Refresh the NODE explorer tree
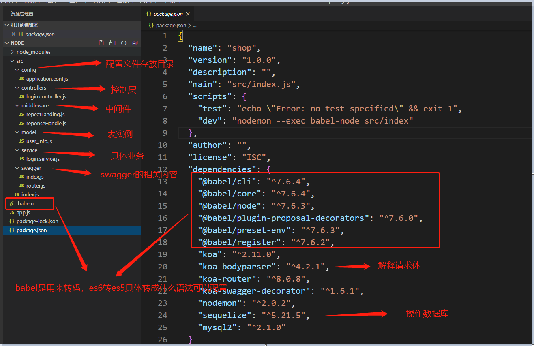534x346 pixels. (x=124, y=43)
